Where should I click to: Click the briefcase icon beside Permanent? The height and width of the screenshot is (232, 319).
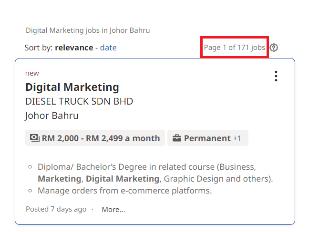(x=176, y=138)
